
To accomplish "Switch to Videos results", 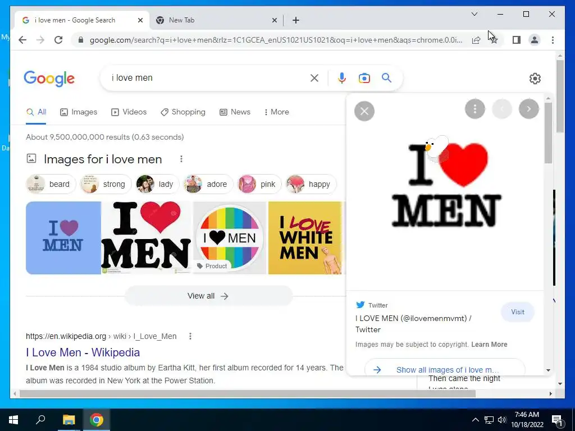I will tap(129, 112).
